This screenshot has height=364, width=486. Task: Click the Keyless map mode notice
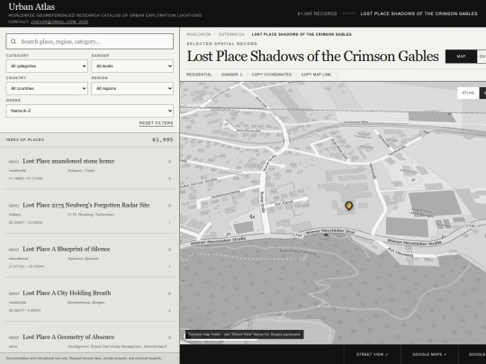click(244, 334)
